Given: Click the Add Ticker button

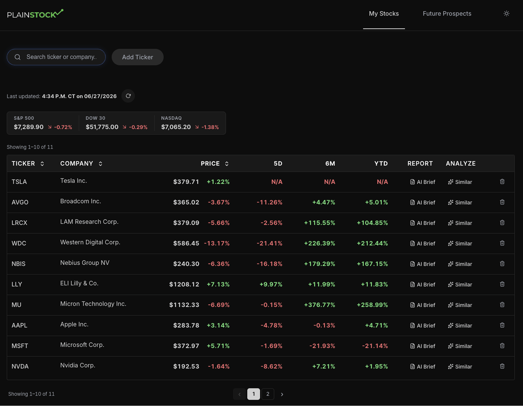Looking at the screenshot, I should pyautogui.click(x=138, y=57).
